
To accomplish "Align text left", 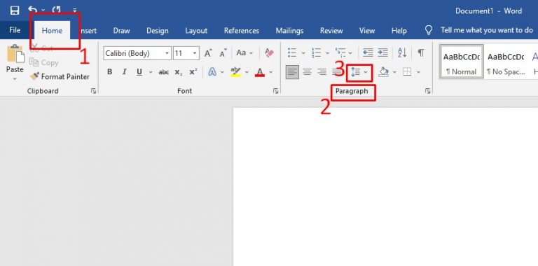I will (292, 72).
